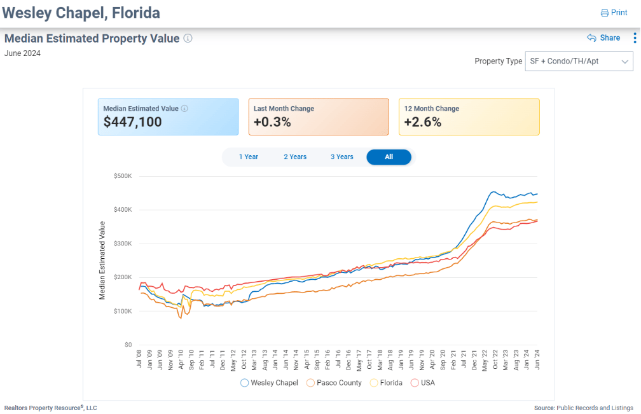Toggle the Wesley Chapel legend series

click(x=244, y=383)
